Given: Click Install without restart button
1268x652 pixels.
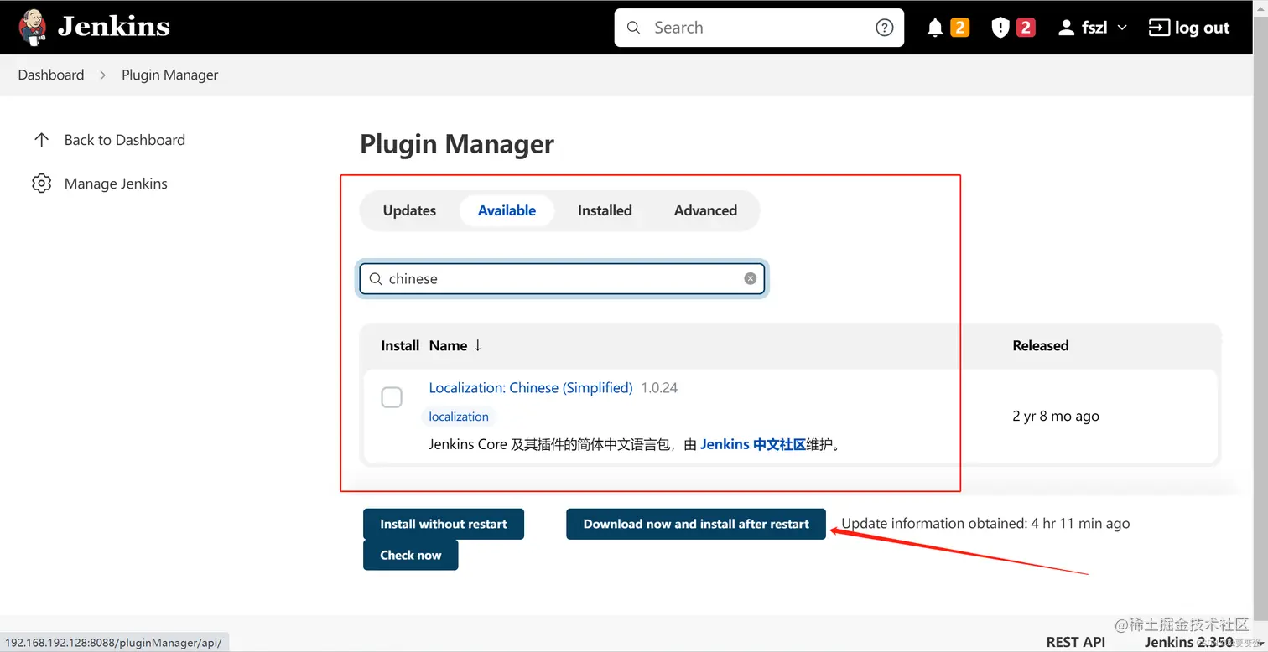Looking at the screenshot, I should point(444,524).
